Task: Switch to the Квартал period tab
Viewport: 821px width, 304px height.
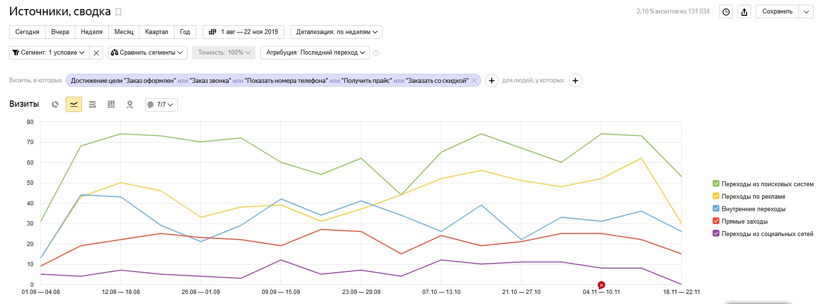Action: click(x=156, y=32)
